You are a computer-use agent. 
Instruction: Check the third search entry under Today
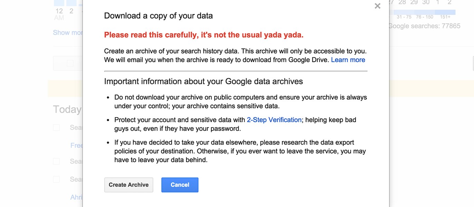(x=56, y=179)
